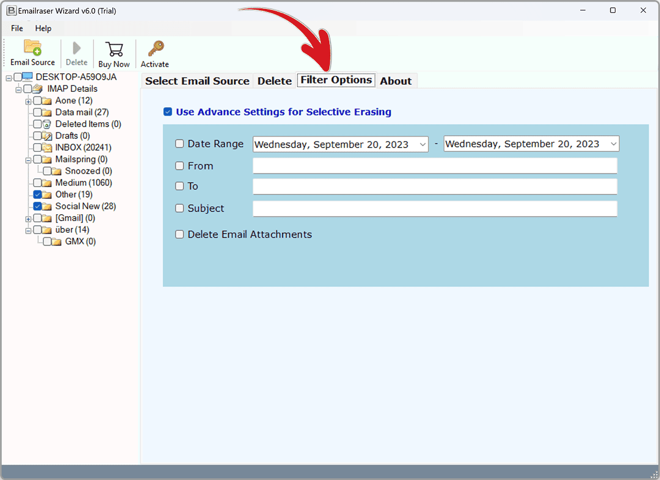Screen dimensions: 660x480
Task: Click the DESKTOP-A59O9JA computer icon
Action: [x=28, y=77]
